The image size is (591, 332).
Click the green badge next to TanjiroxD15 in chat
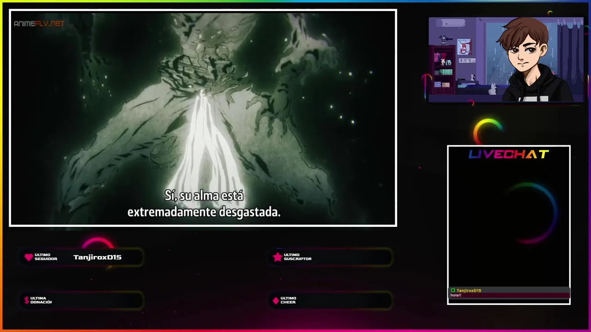453,290
